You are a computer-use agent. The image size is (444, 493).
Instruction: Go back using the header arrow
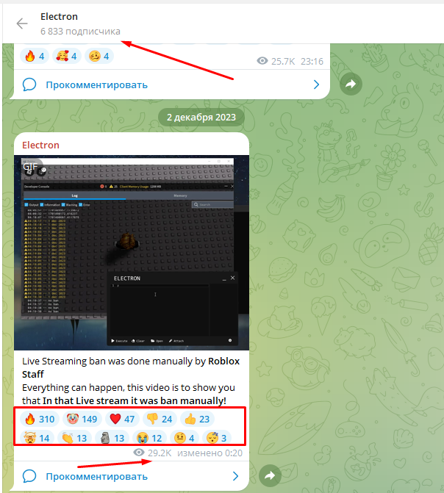pos(22,24)
